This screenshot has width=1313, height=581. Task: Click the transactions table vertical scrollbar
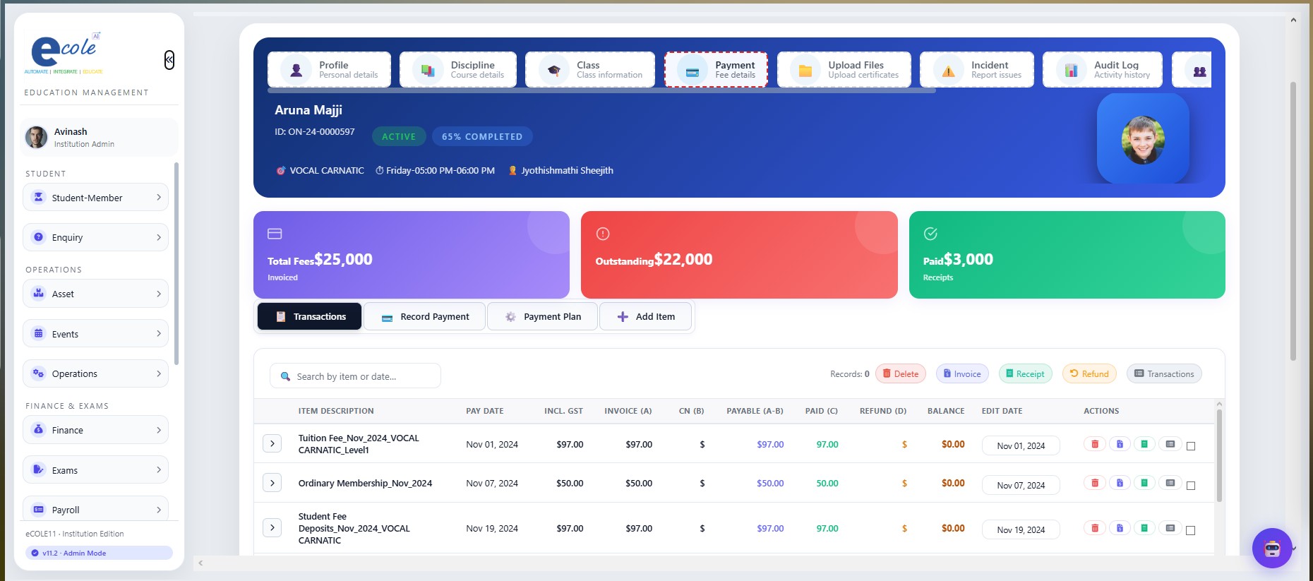(1219, 455)
